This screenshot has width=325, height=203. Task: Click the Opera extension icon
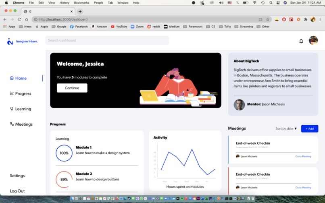pyautogui.click(x=284, y=19)
